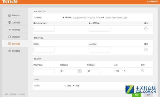This screenshot has height=97, width=160.
Task: Click the green 确定 button
Action: click(136, 95)
